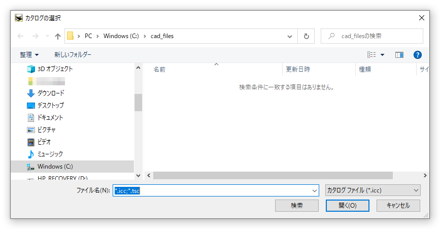Click the navigation pane scroll down arrow
Image resolution: width=440 pixels, height=229 pixels.
[138, 175]
